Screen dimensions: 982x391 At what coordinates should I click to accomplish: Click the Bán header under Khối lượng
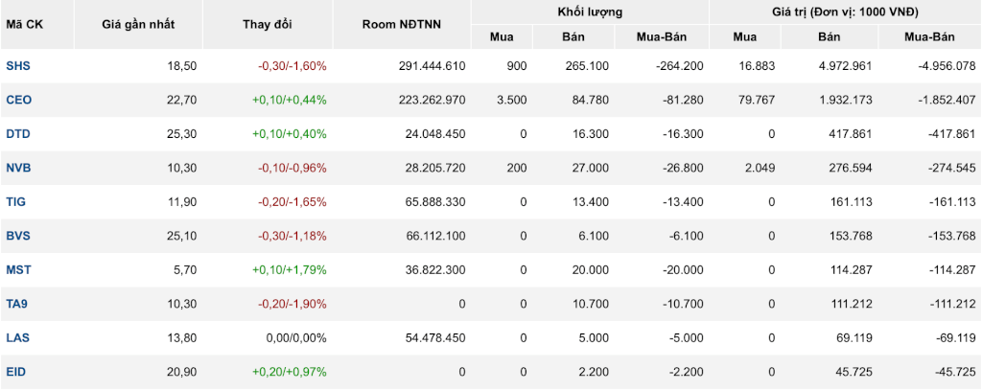(x=573, y=37)
